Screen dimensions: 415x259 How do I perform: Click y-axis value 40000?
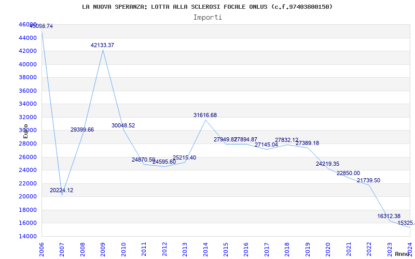(27, 64)
